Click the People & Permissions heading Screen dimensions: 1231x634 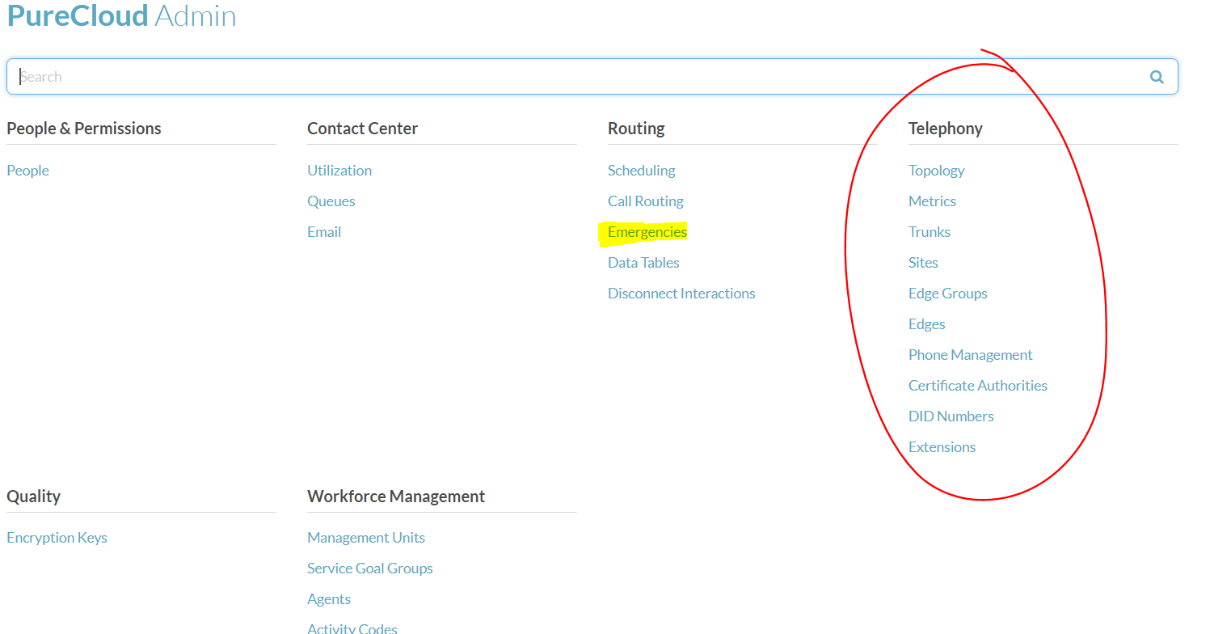coord(84,129)
